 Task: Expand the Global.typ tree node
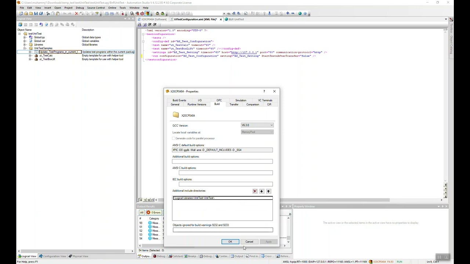pyautogui.click(x=25, y=37)
